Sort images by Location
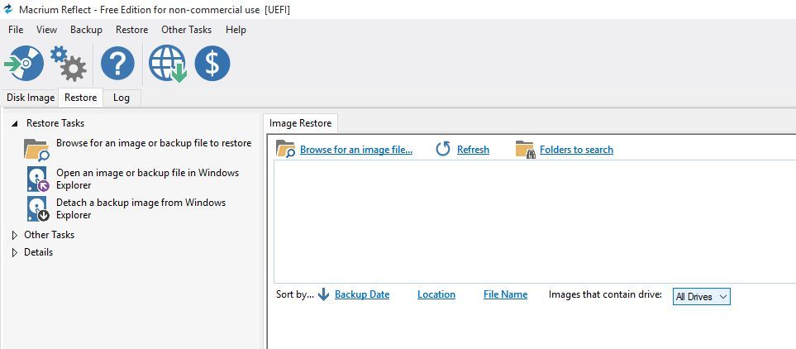The height and width of the screenshot is (349, 796). 436,294
